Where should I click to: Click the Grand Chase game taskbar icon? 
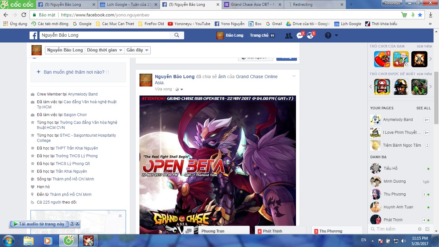tap(88, 241)
